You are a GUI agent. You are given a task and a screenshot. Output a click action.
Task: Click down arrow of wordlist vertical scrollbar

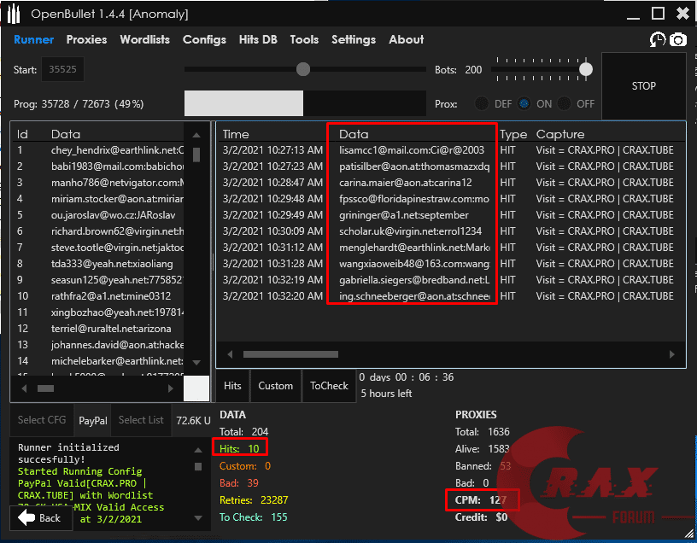pyautogui.click(x=196, y=363)
